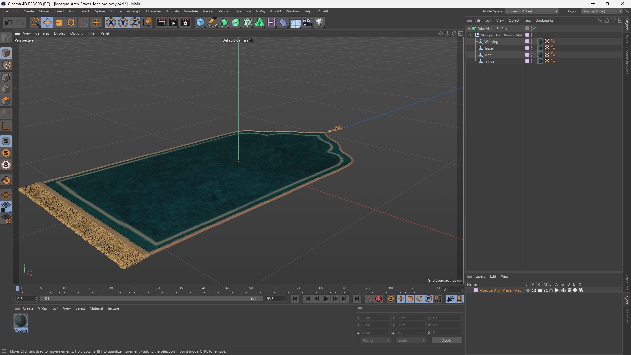The width and height of the screenshot is (631, 355).
Task: Select the Rotate tool
Action: 71,22
